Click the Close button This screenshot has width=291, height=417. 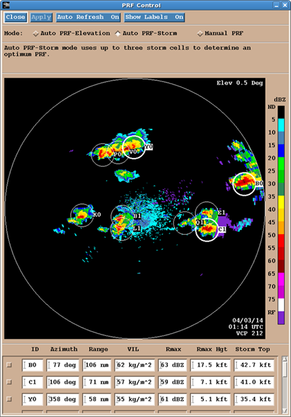[x=15, y=17]
